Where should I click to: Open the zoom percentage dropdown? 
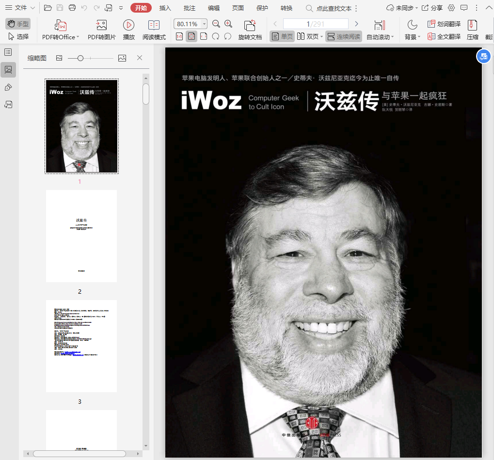coord(204,24)
